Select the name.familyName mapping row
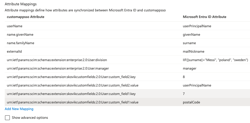 21,43
